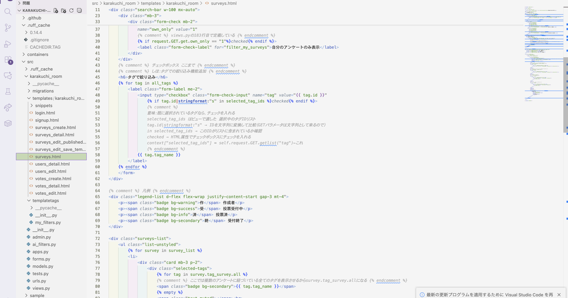Image resolution: width=568 pixels, height=298 pixels.
Task: Open CACHEDIR.TAG file
Action: click(x=45, y=47)
